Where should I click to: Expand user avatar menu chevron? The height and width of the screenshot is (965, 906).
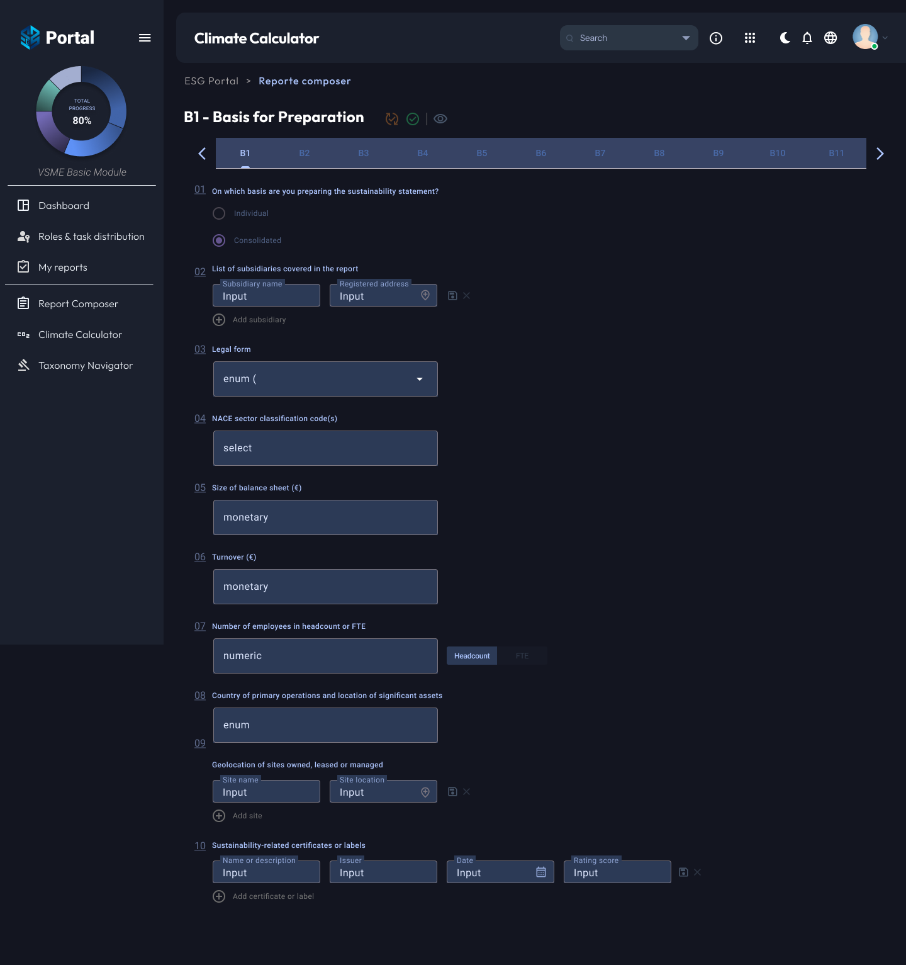point(885,38)
